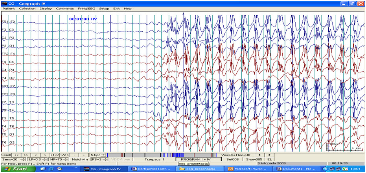Click the Trzepacz 1 montage field
The height and width of the screenshot is (173, 366).
154,159
